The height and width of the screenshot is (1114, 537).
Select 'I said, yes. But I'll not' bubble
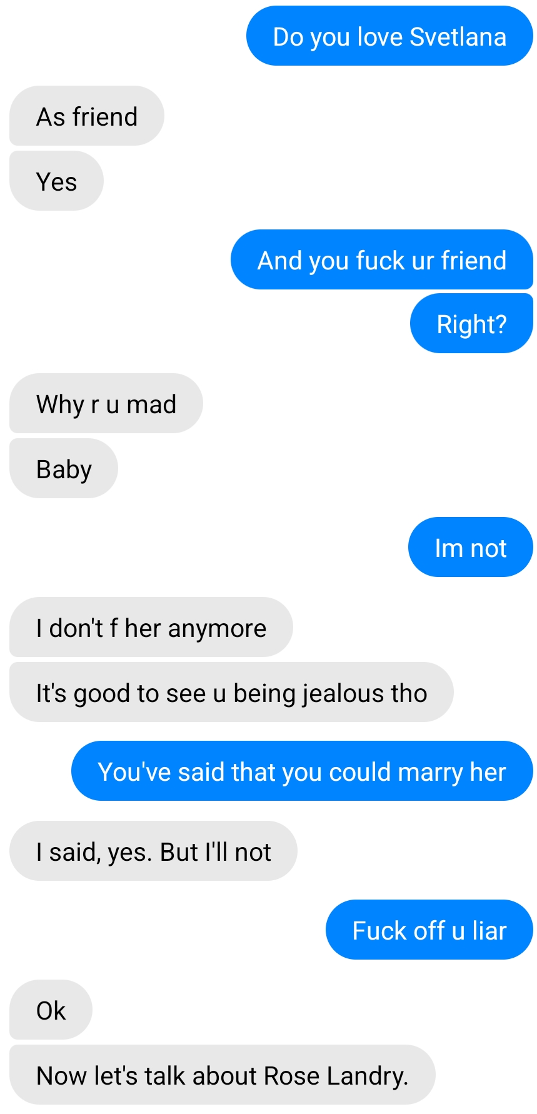[153, 851]
